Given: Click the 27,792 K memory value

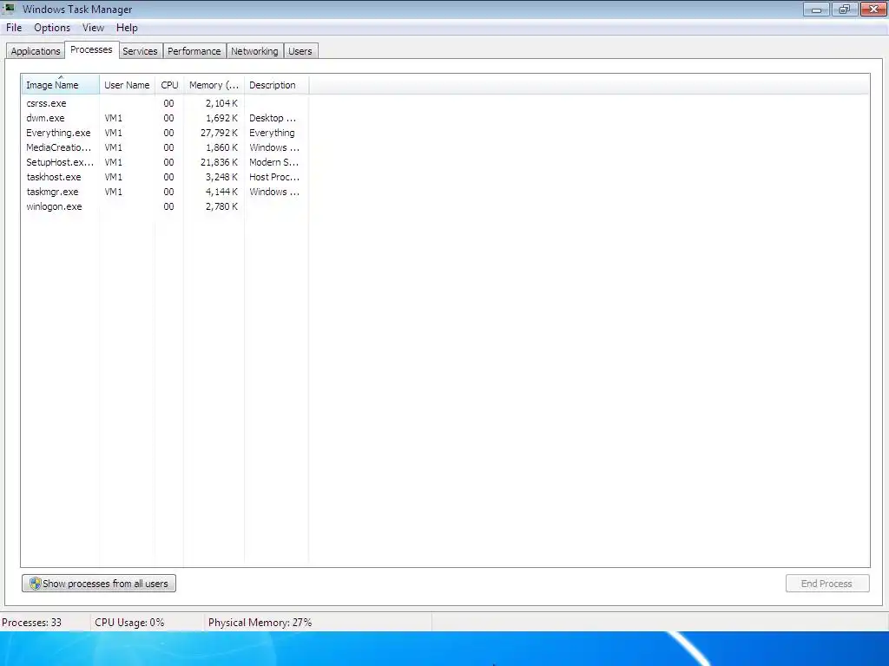Looking at the screenshot, I should (x=219, y=133).
